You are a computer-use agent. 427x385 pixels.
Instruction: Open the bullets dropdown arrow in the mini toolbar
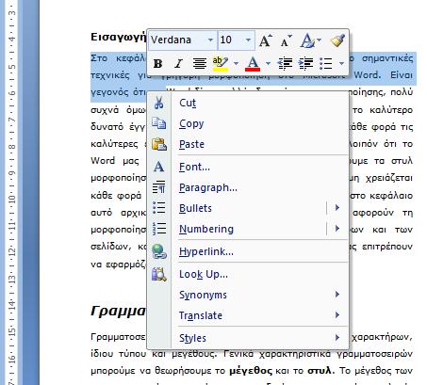[x=341, y=64]
